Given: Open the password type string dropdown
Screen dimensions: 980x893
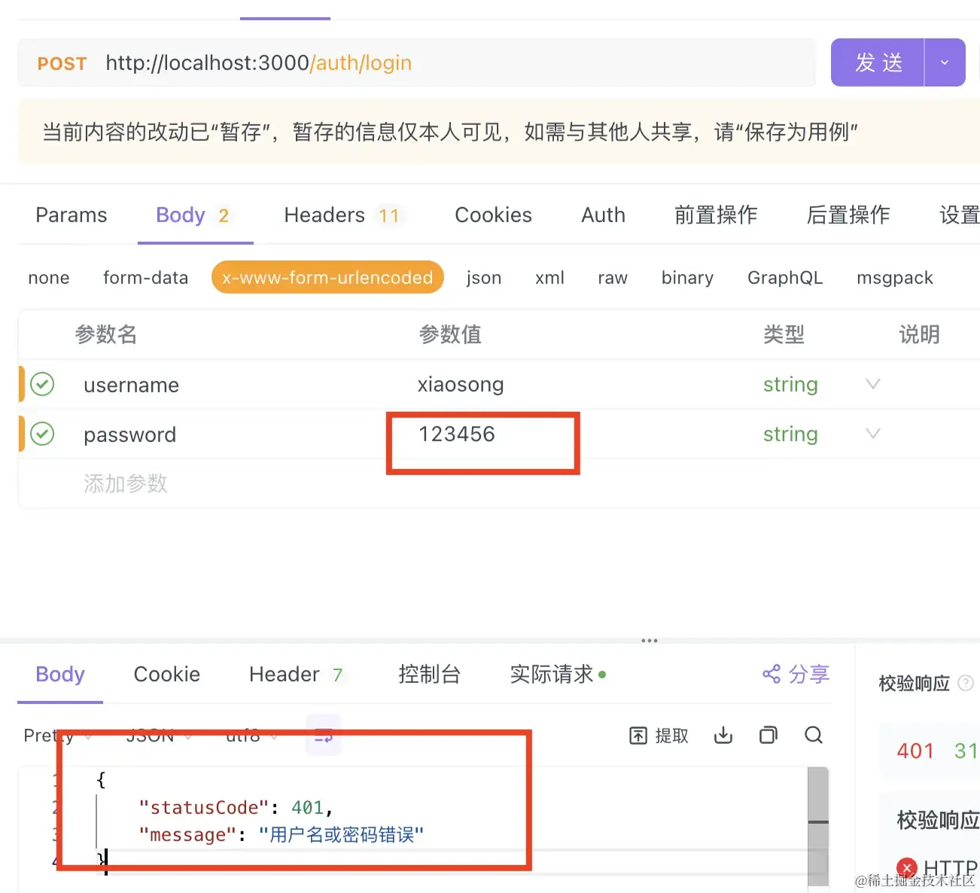Looking at the screenshot, I should coord(790,434).
